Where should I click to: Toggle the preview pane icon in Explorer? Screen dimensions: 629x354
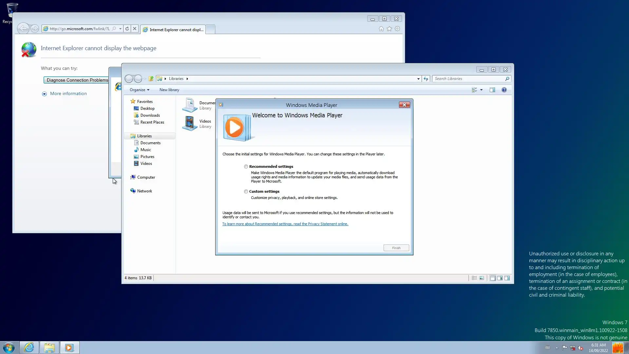pyautogui.click(x=492, y=90)
